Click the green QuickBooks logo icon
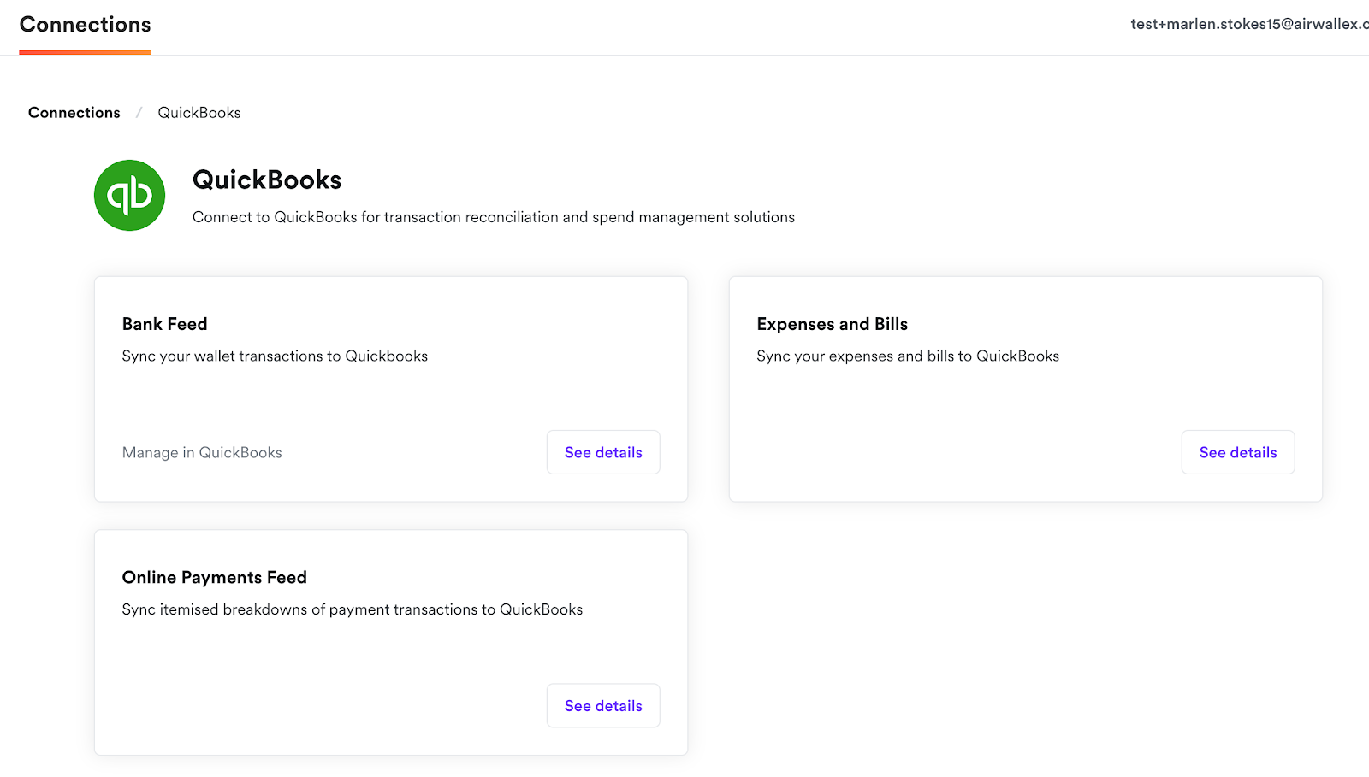The width and height of the screenshot is (1369, 777). pos(129,195)
